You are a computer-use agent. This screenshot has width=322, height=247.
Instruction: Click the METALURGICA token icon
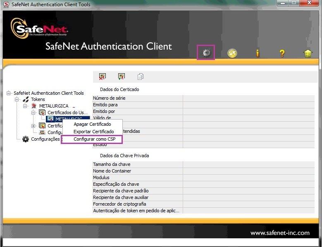33,106
